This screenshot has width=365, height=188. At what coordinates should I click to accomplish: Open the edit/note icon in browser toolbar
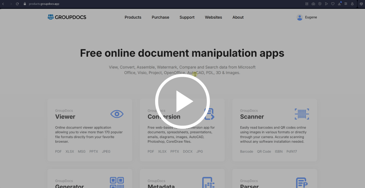click(307, 4)
